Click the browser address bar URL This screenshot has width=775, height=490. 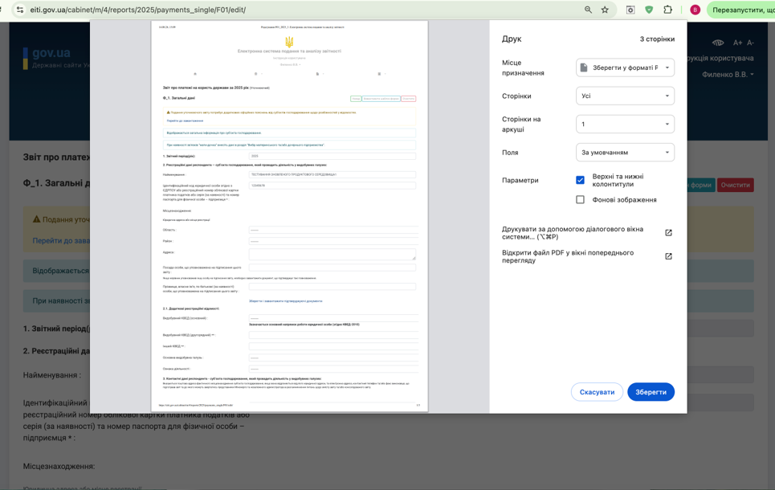[x=138, y=10]
